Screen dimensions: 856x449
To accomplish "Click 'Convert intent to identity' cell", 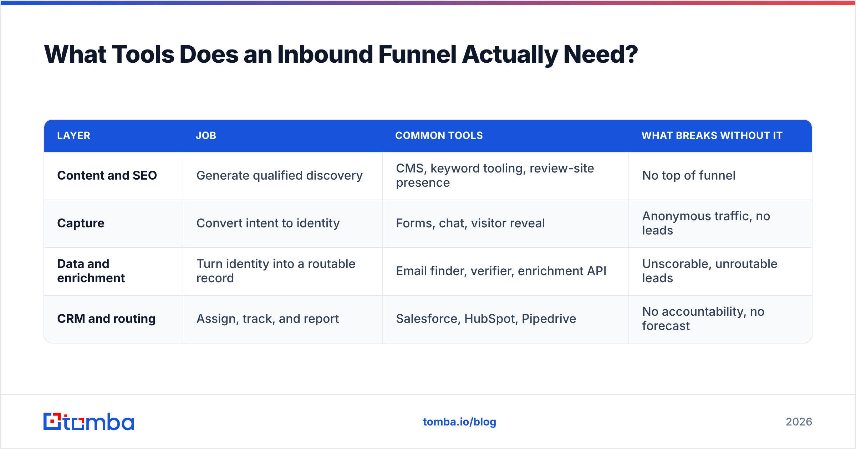I will (283, 223).
